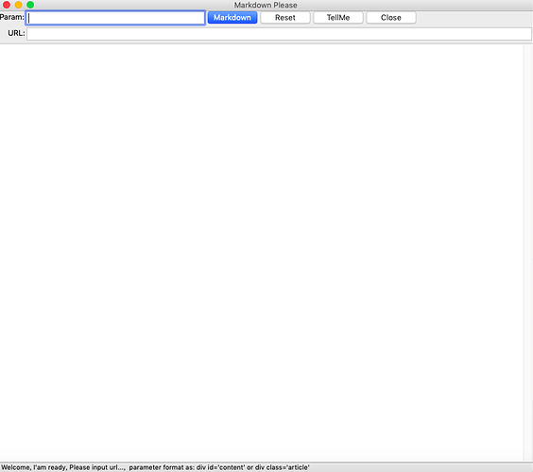Click the vertical scrollbar track of the output area
533x472 pixels.
[528, 253]
